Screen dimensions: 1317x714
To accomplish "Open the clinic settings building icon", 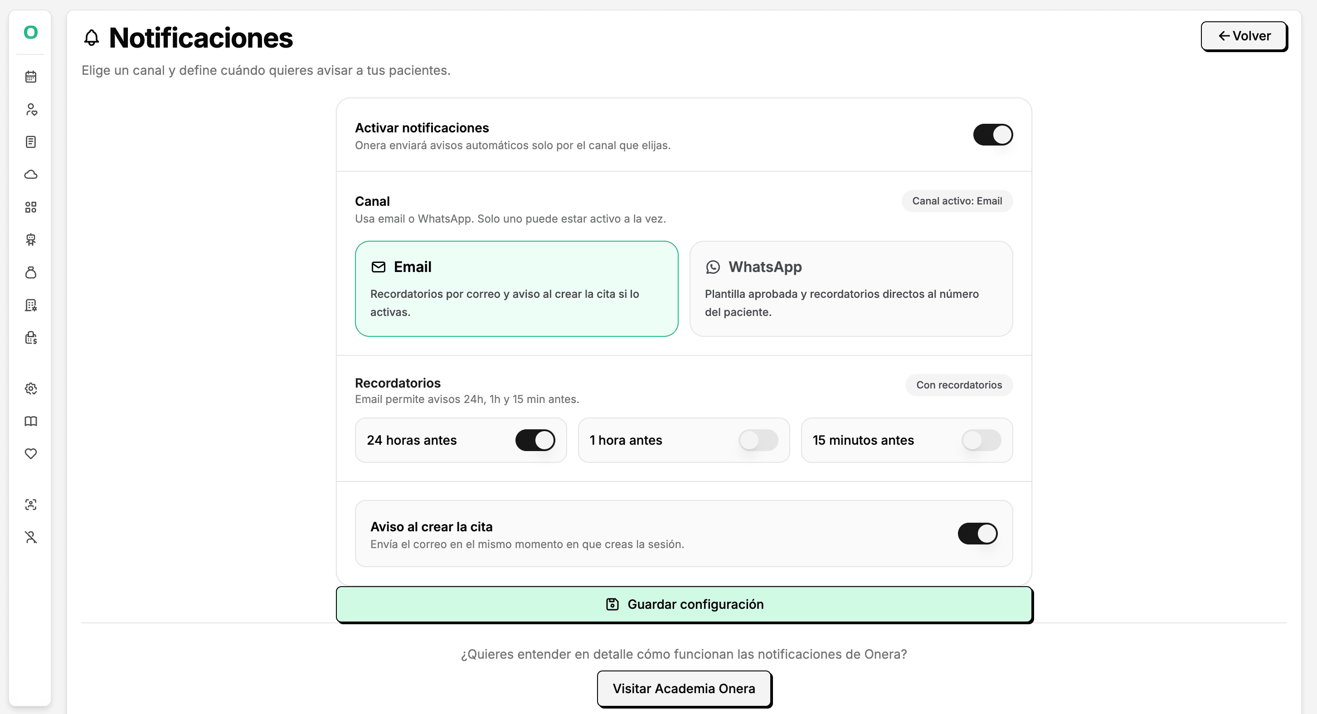I will tap(31, 305).
